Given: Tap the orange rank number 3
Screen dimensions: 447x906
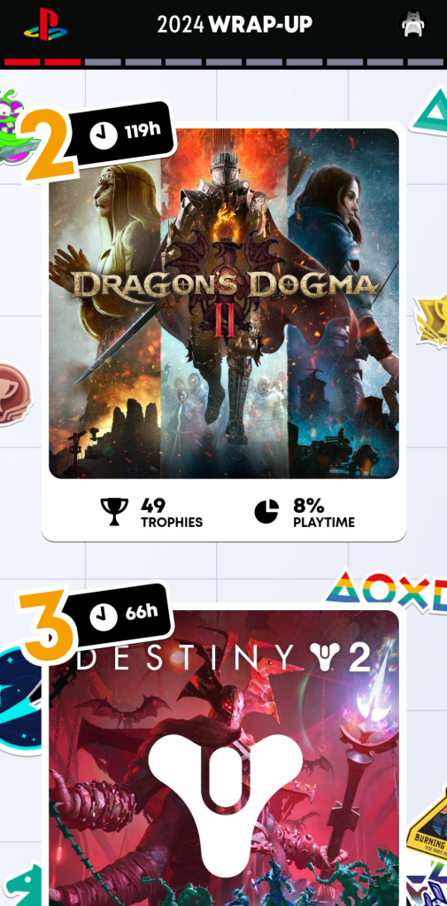Looking at the screenshot, I should point(46,626).
